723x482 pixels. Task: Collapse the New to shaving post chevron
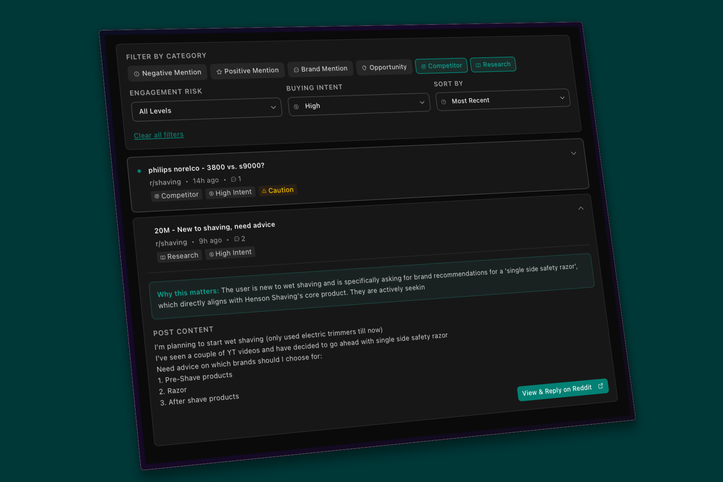tap(581, 208)
